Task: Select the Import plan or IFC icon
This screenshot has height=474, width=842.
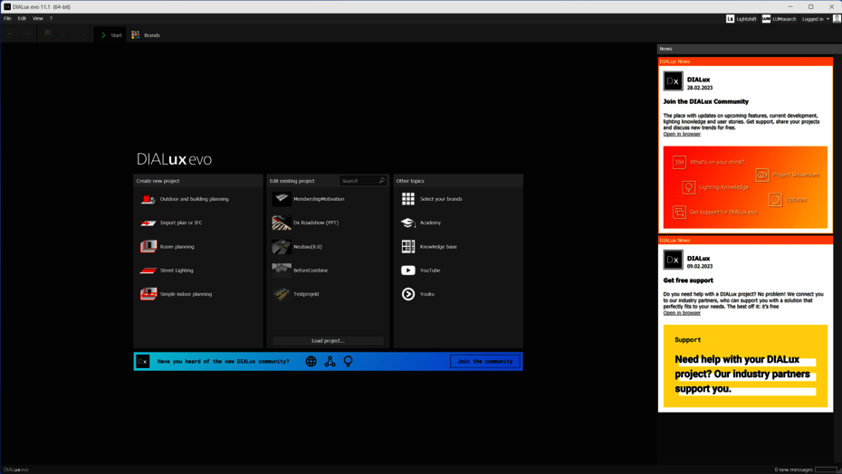Action: (x=148, y=223)
